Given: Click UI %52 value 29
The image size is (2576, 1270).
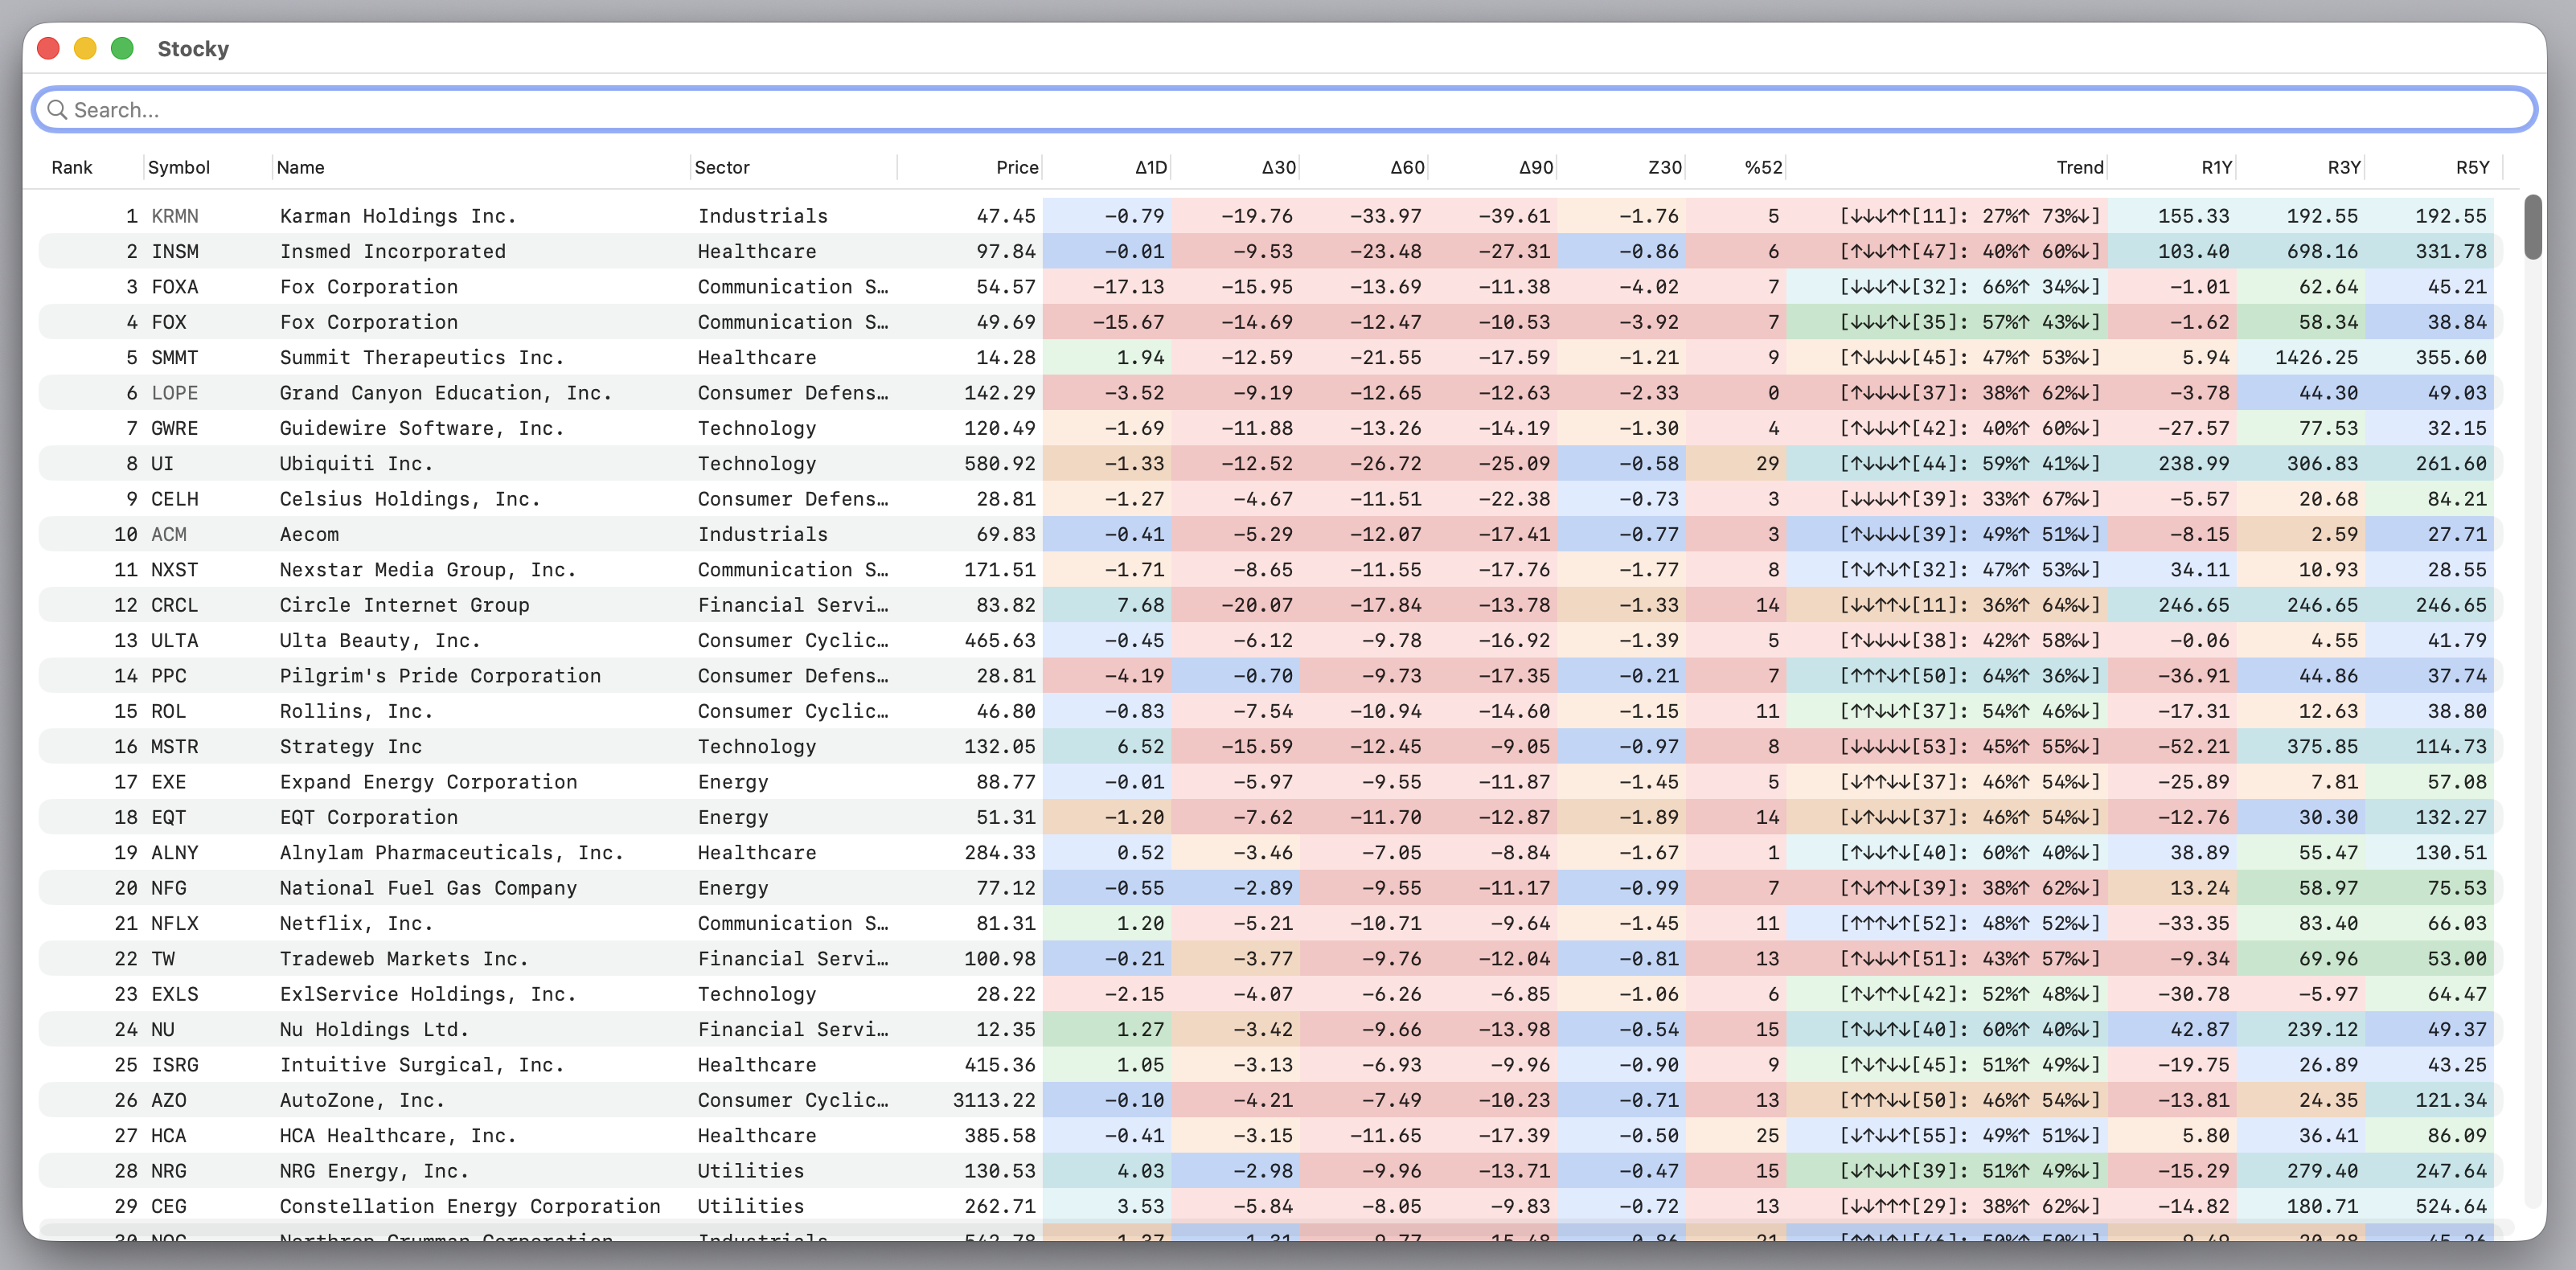Looking at the screenshot, I should coord(1767,464).
